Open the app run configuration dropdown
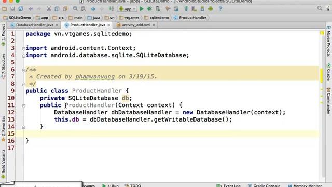Screen dimensions: 332x187 pyautogui.click(x=127, y=9)
